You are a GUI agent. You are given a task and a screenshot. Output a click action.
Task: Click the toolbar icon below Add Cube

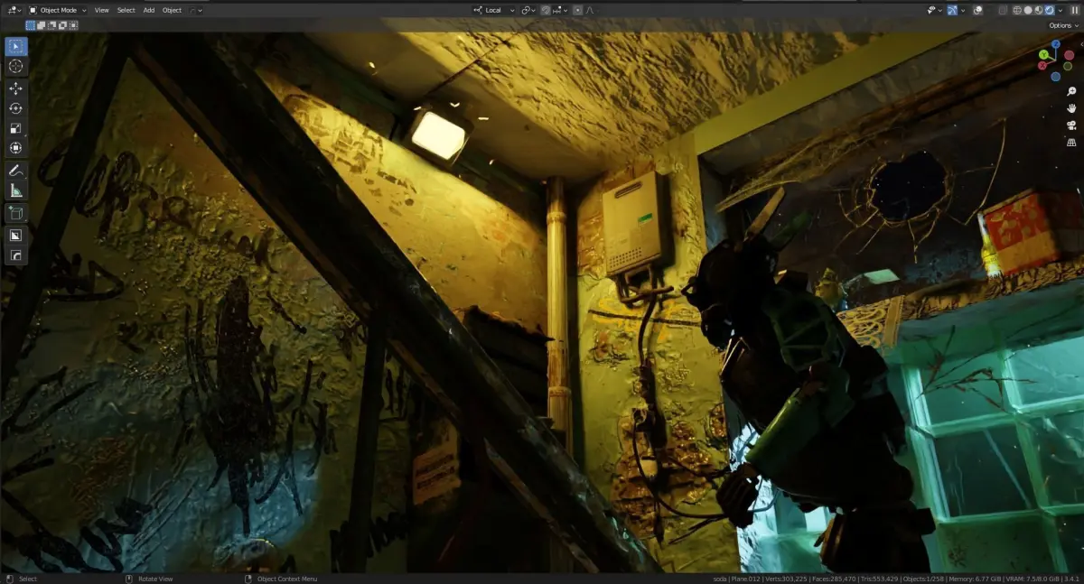click(16, 236)
